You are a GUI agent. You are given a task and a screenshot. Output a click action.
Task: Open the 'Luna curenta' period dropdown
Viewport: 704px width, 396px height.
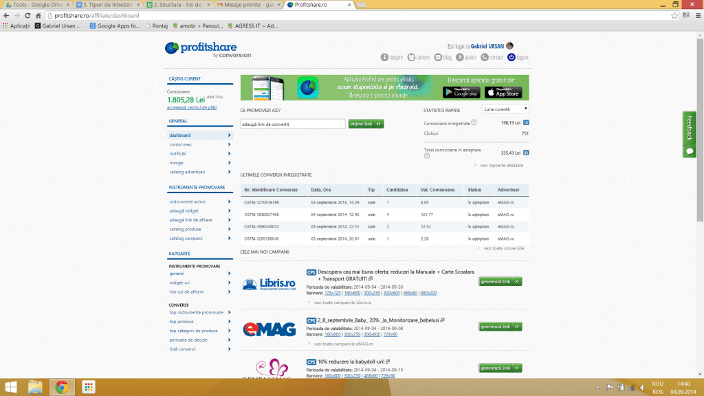[x=505, y=109]
